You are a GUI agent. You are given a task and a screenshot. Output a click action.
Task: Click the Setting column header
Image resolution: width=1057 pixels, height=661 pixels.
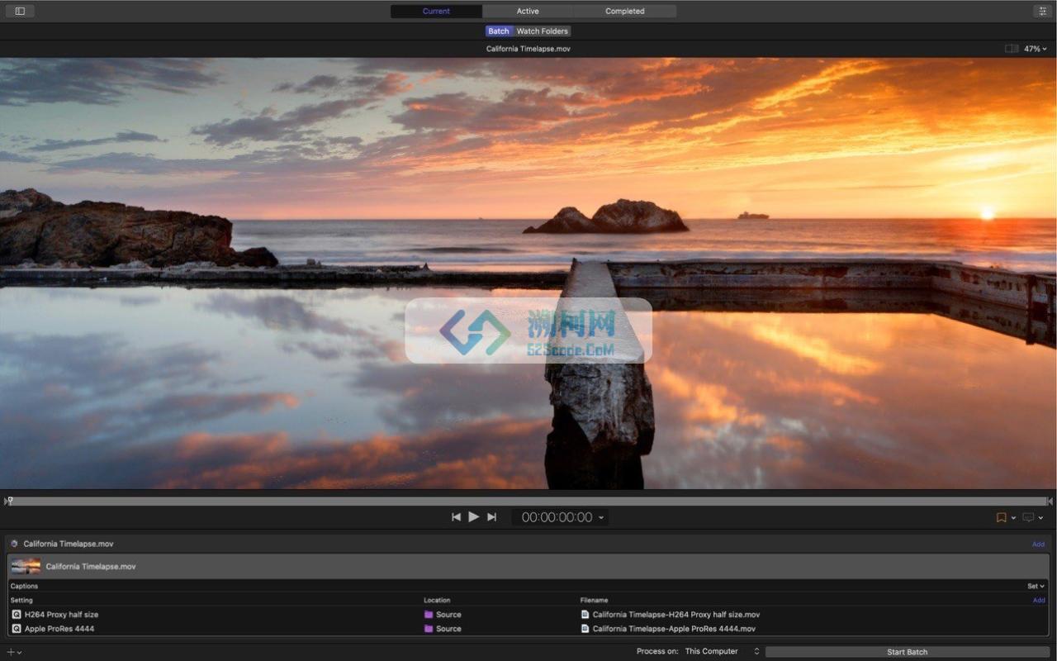click(x=21, y=601)
